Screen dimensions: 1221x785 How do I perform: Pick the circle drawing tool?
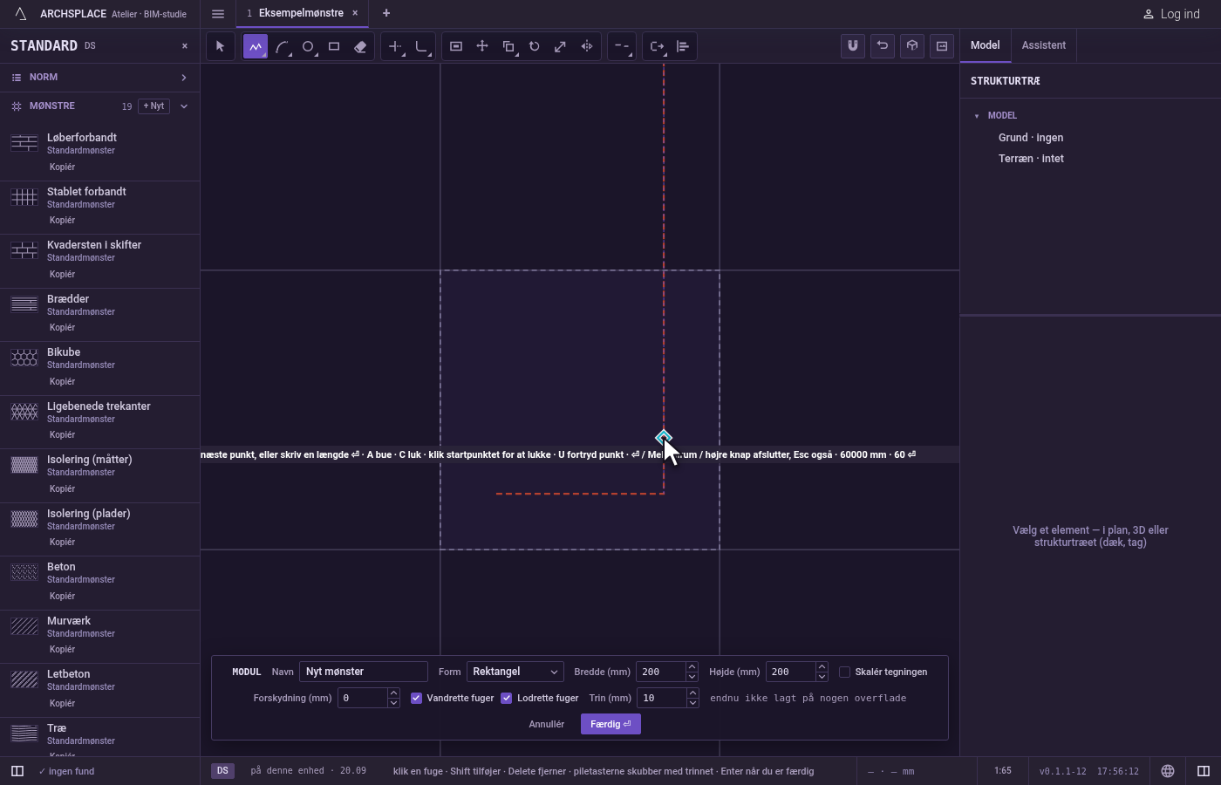308,46
